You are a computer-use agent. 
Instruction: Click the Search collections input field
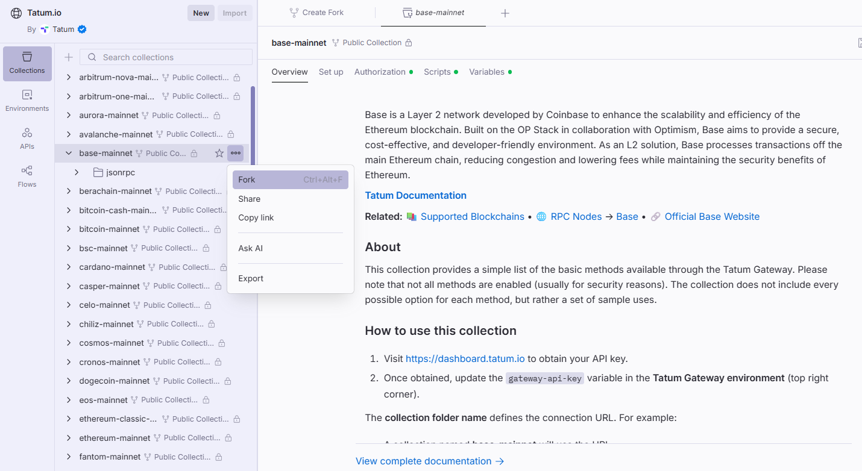tap(166, 57)
